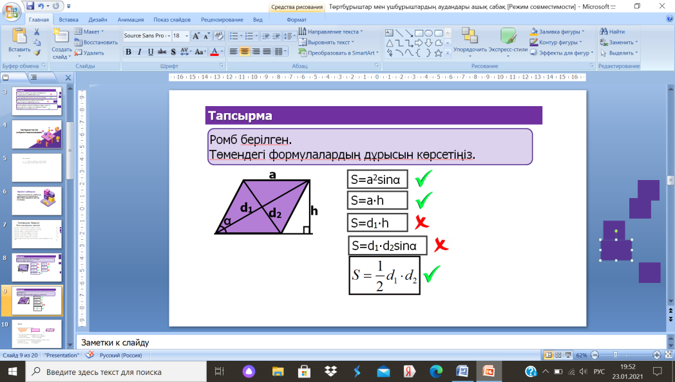This screenshot has height=382, width=675.
Task: Toggle Strikethrough formatting
Action: (x=162, y=52)
